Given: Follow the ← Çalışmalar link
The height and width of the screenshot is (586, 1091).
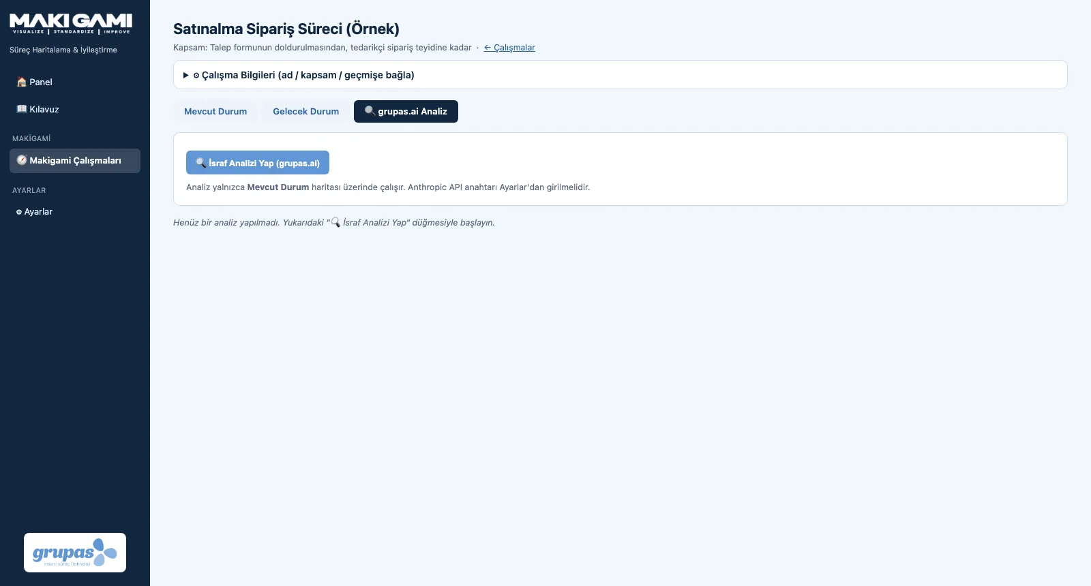Looking at the screenshot, I should [509, 48].
